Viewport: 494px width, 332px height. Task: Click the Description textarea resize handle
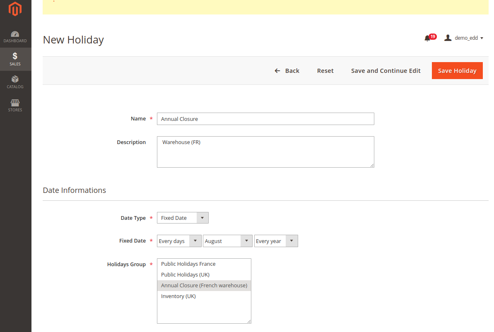coord(372,165)
